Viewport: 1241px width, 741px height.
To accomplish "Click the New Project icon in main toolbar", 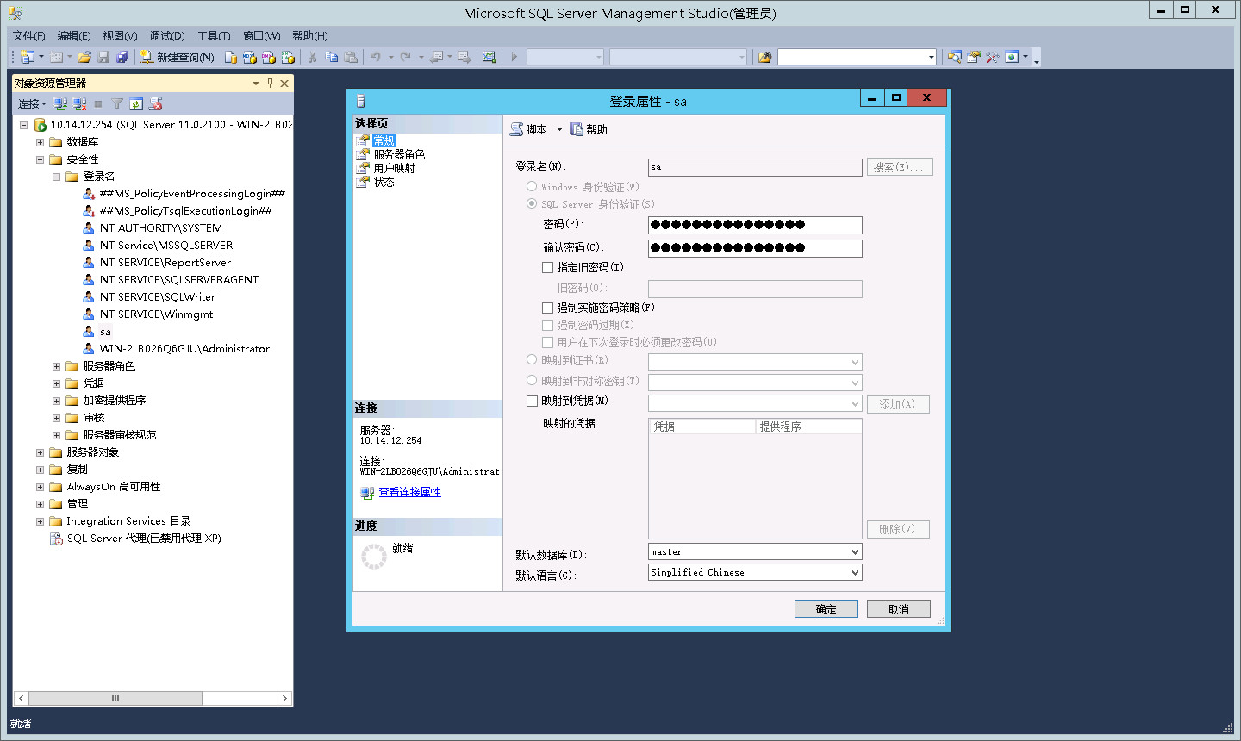I will pyautogui.click(x=28, y=57).
